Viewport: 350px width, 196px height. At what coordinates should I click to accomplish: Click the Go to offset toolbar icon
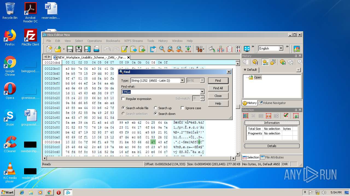point(153,49)
